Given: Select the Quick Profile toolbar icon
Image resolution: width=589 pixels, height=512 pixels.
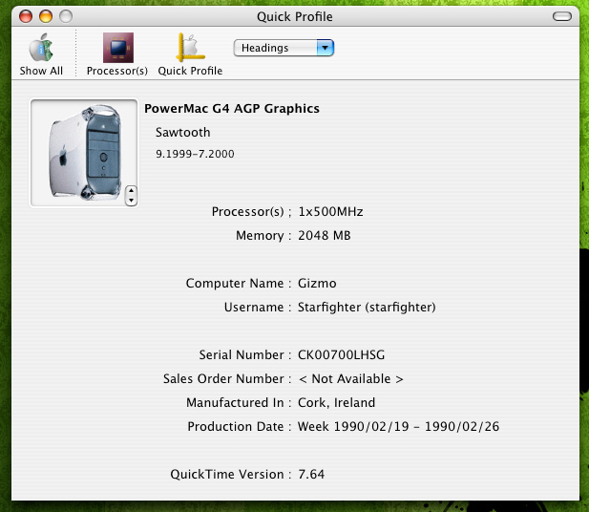Looking at the screenshot, I should [x=190, y=48].
